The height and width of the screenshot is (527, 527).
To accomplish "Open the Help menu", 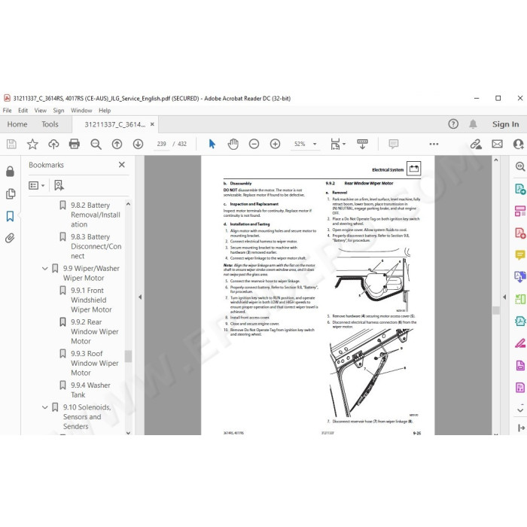I will click(105, 111).
